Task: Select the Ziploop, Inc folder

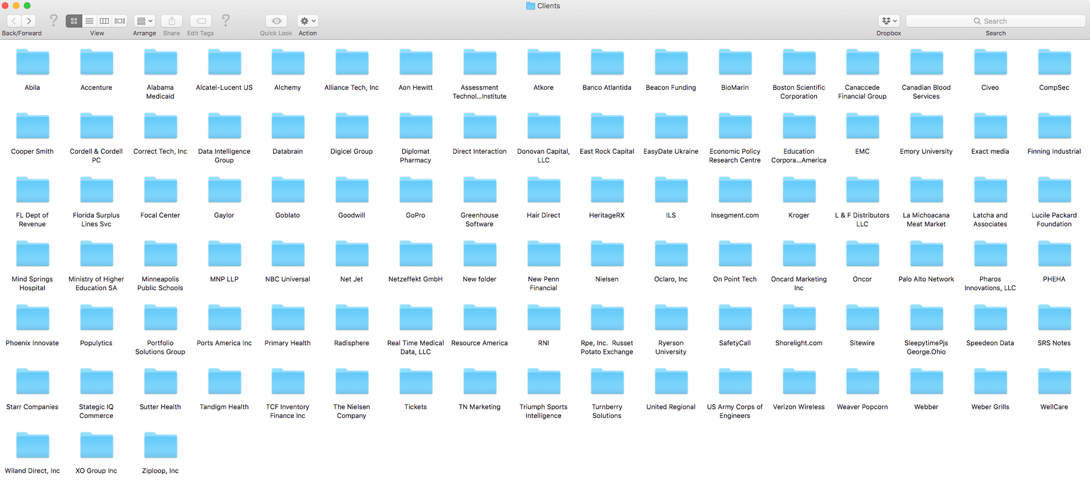Action: [x=161, y=445]
